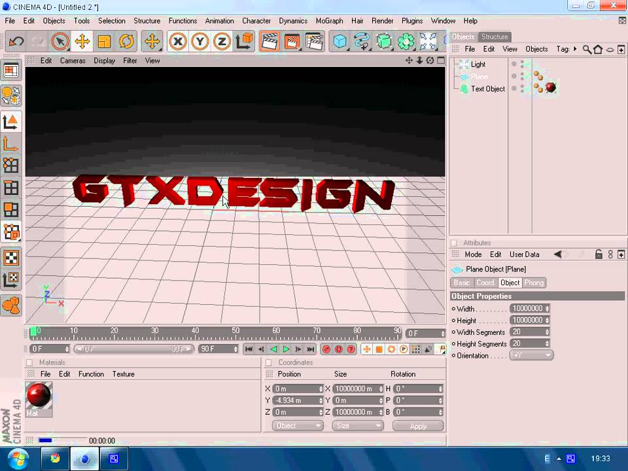Open the Coord. attributes tab
The width and height of the screenshot is (628, 471).
(485, 283)
